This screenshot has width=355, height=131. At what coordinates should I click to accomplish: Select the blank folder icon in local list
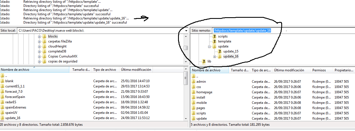(x=3, y=81)
